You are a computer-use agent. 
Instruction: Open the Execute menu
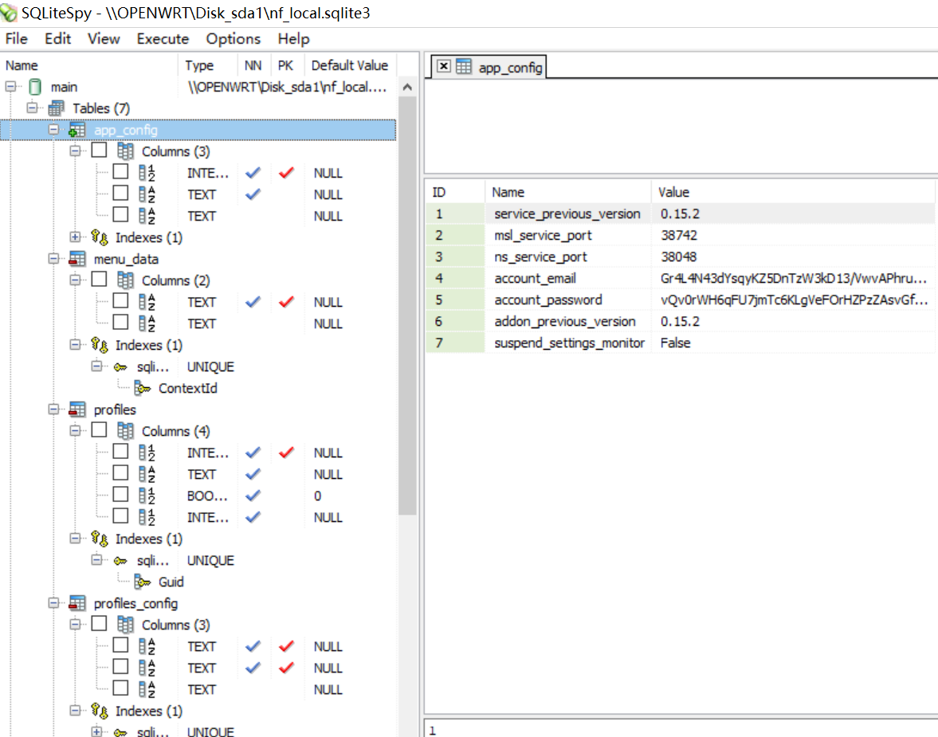pyautogui.click(x=163, y=39)
